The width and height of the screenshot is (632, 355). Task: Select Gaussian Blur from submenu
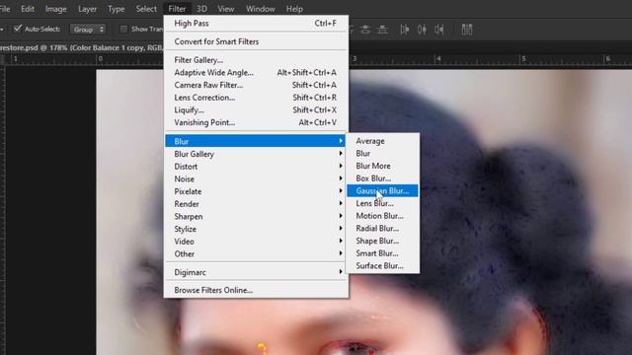382,190
